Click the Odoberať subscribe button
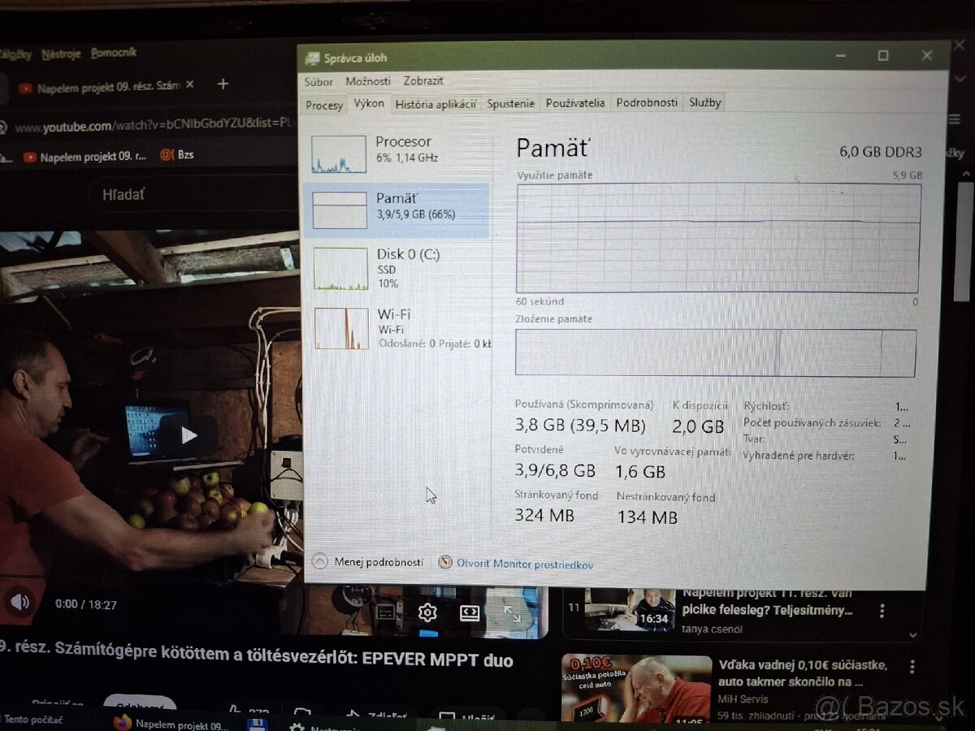This screenshot has width=975, height=731. 141,703
